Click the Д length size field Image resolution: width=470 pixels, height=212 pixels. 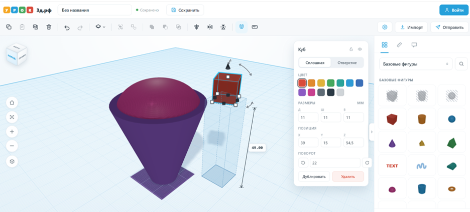pyautogui.click(x=308, y=117)
